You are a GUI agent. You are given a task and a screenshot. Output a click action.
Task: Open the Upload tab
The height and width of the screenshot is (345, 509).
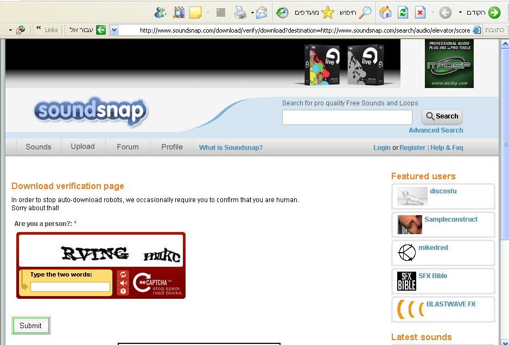point(83,147)
